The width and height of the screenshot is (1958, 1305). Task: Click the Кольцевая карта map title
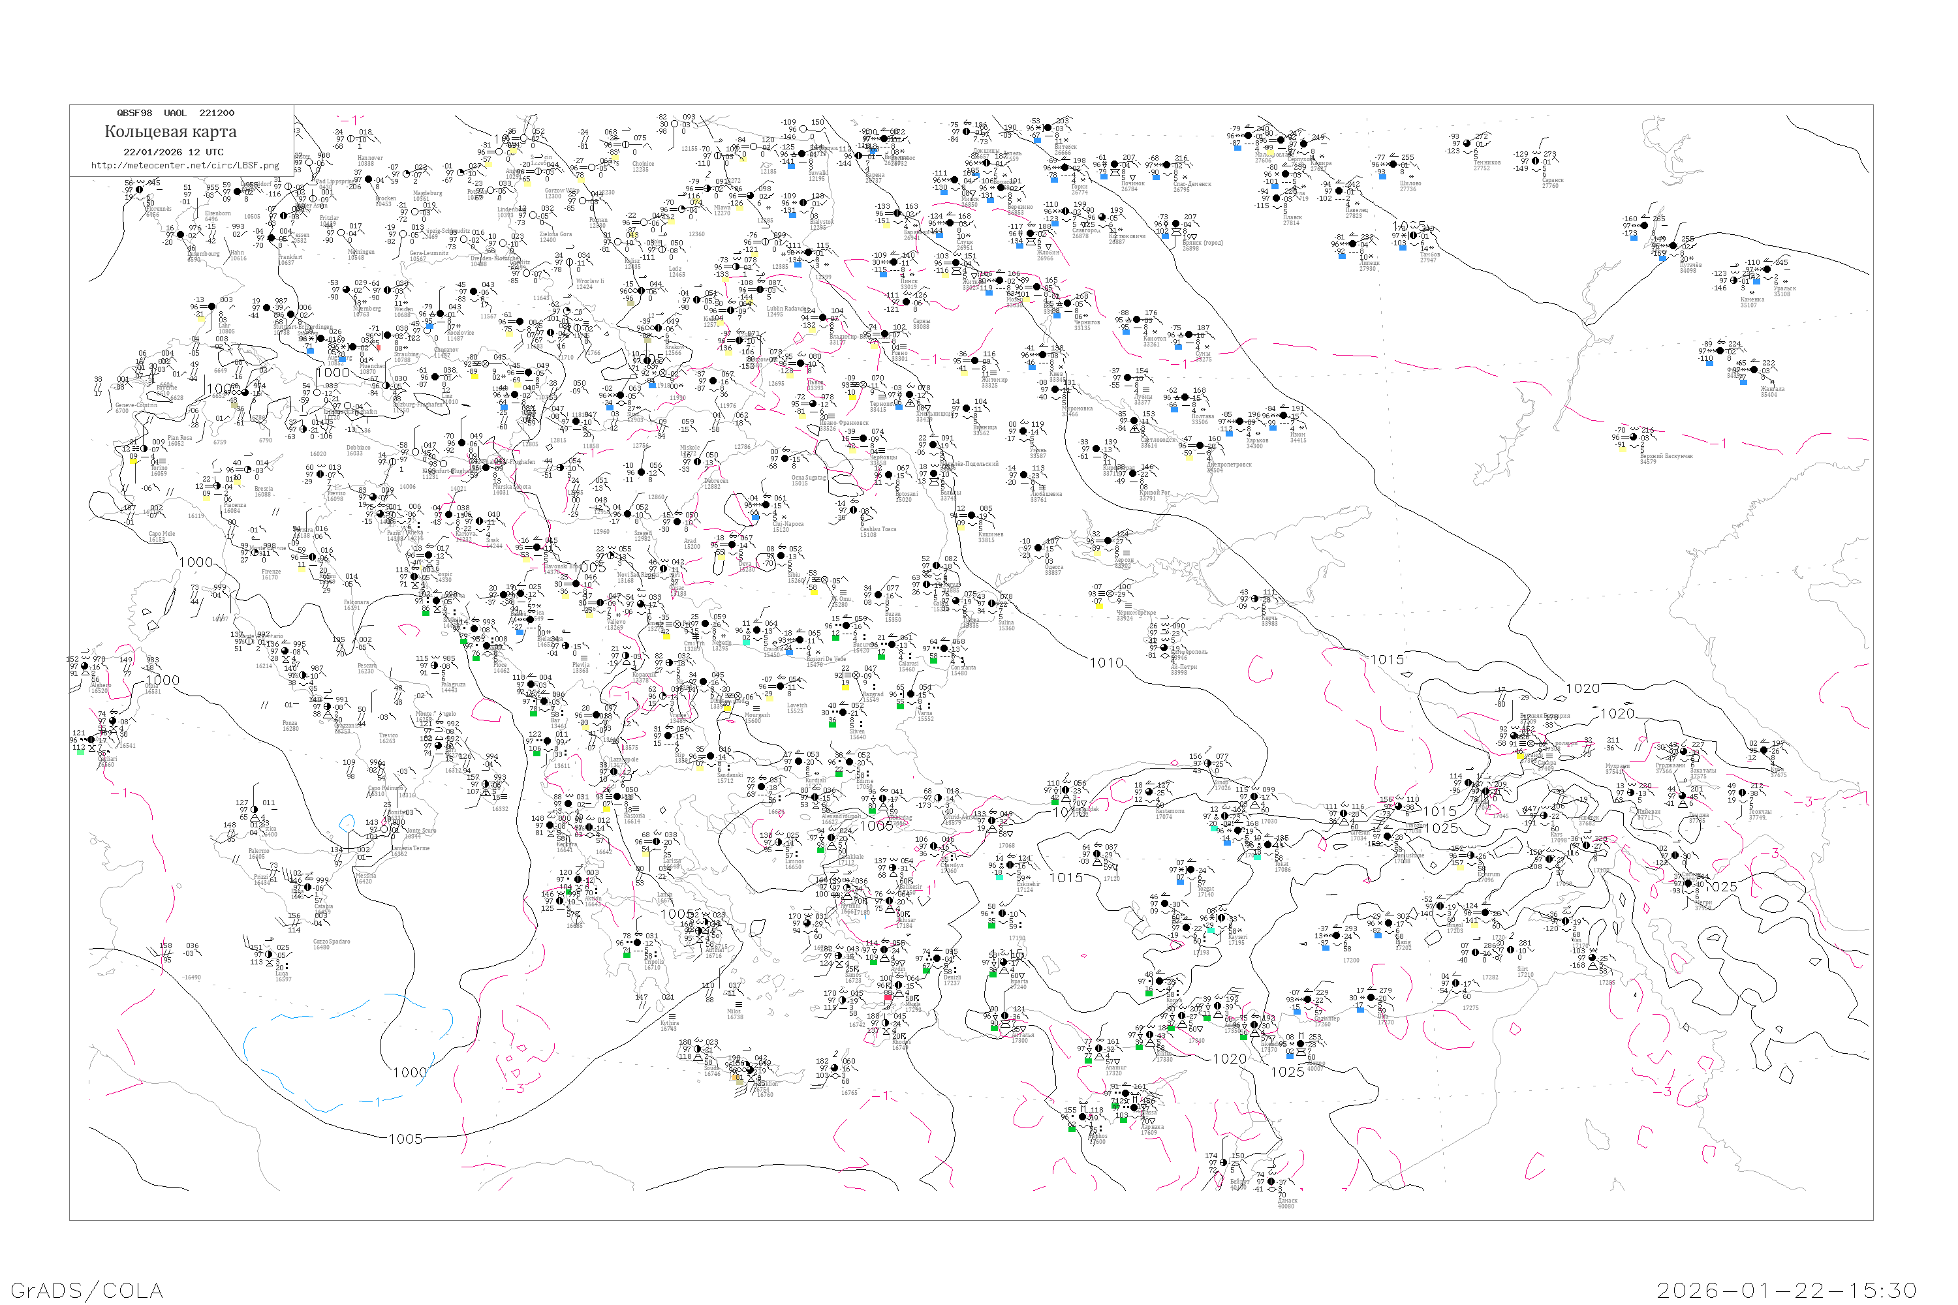coord(170,132)
